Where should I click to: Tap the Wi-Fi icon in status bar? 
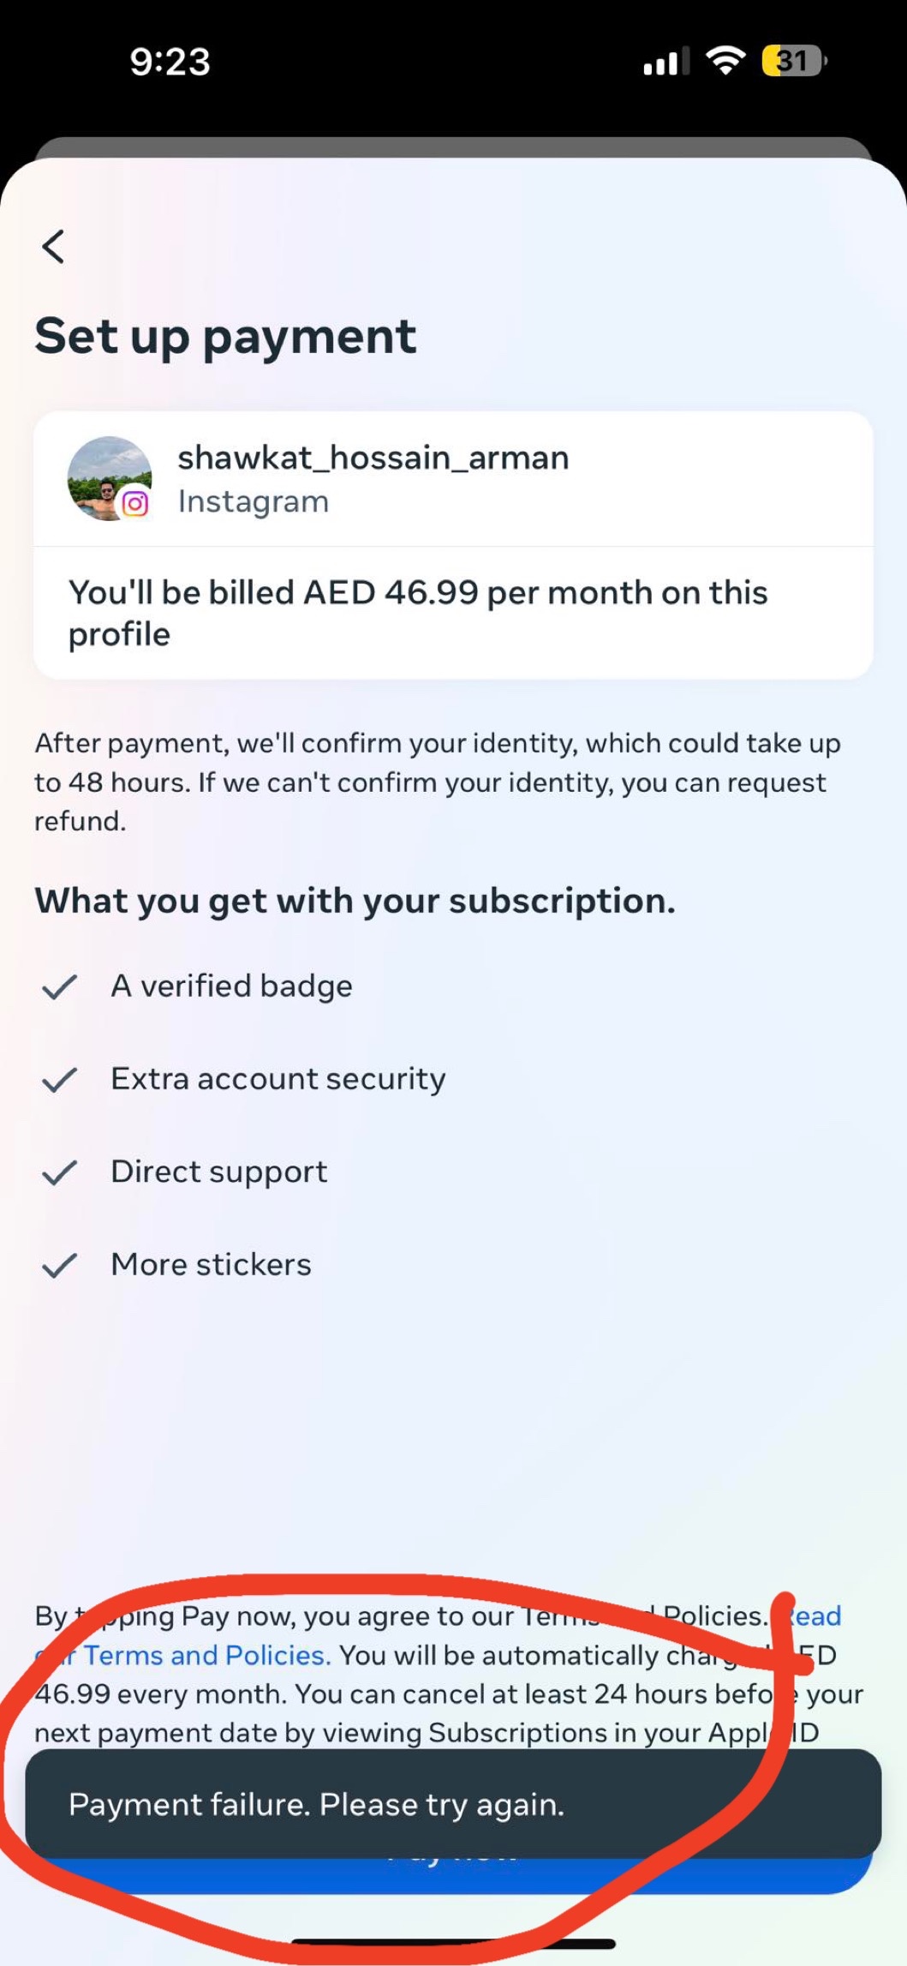725,61
